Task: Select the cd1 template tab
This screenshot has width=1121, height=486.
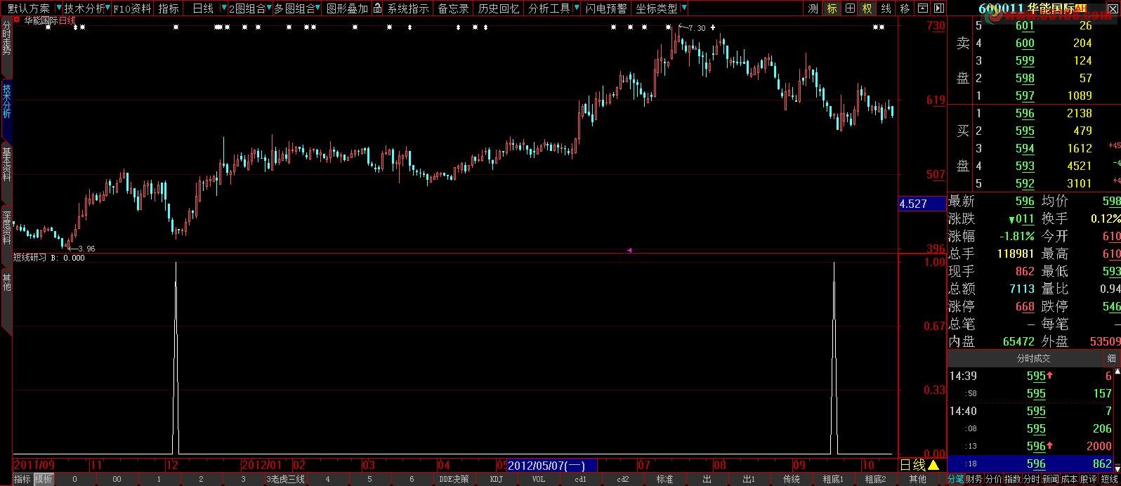Action: pos(581,479)
